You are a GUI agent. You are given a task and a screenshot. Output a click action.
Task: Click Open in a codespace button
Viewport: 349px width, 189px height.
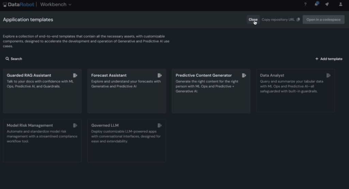click(x=323, y=19)
